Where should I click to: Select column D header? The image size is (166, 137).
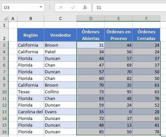(91, 18)
